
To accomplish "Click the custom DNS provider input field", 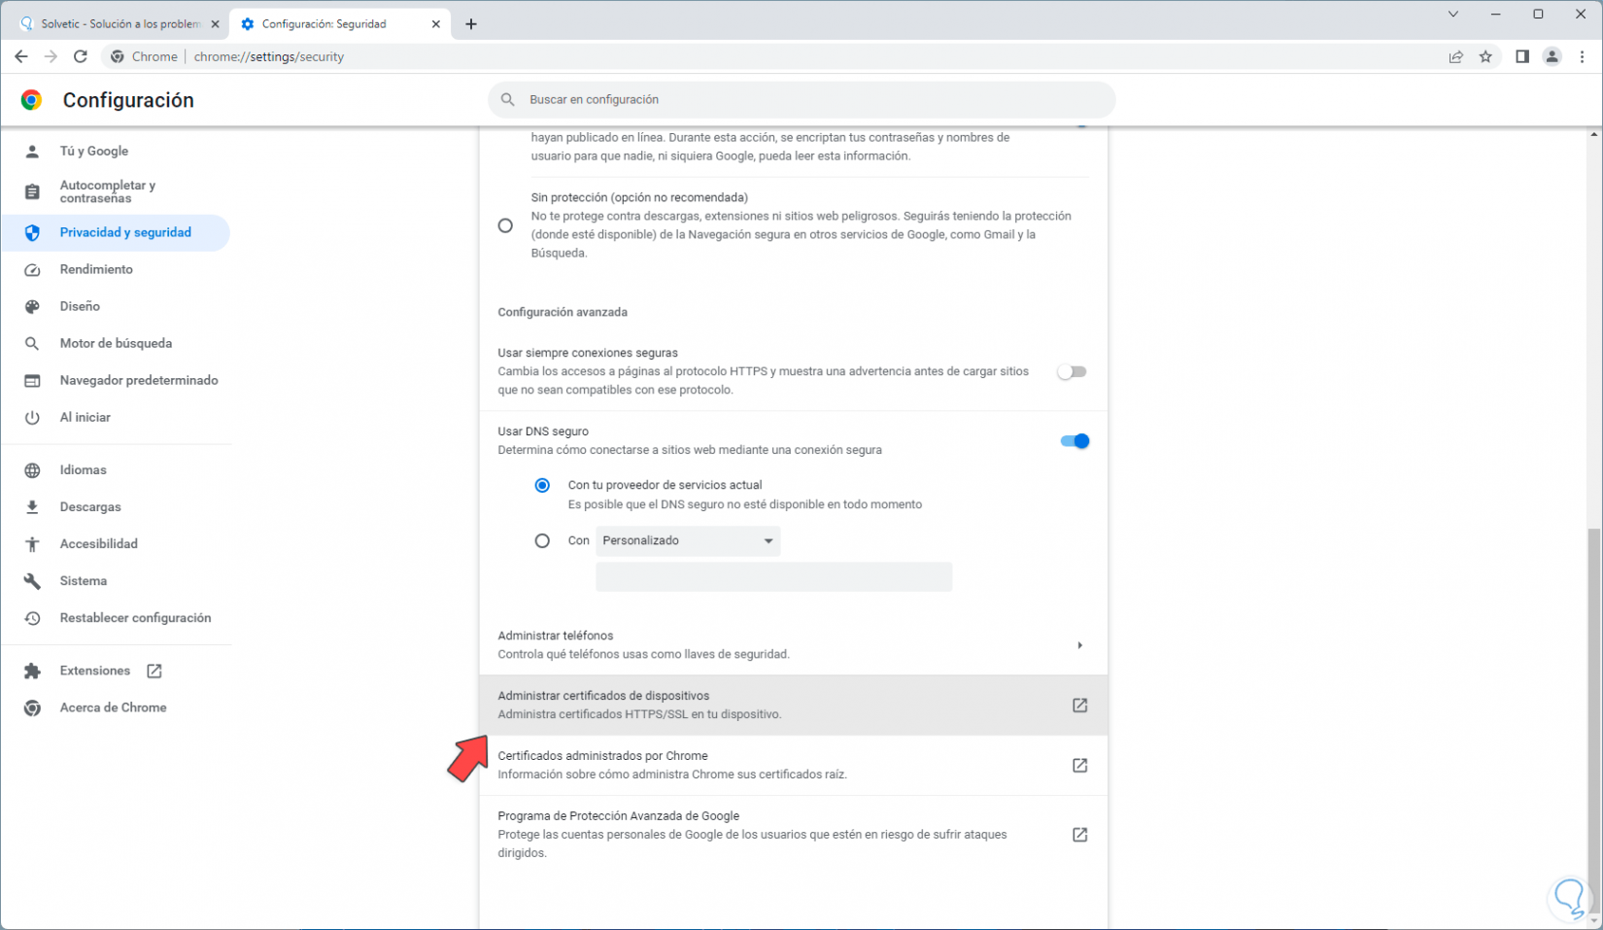I will (x=774, y=577).
